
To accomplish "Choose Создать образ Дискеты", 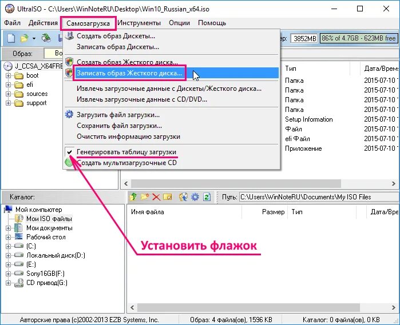I will [x=172, y=36].
